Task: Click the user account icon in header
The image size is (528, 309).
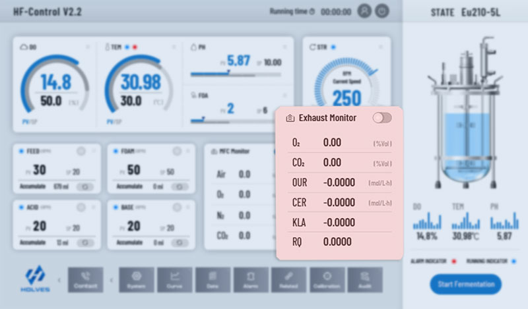Action: click(x=364, y=11)
